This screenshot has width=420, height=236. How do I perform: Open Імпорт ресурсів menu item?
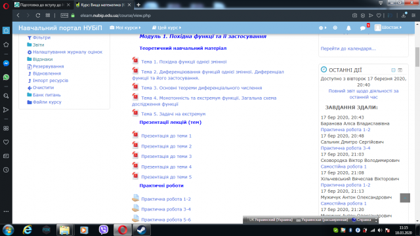[x=51, y=81]
